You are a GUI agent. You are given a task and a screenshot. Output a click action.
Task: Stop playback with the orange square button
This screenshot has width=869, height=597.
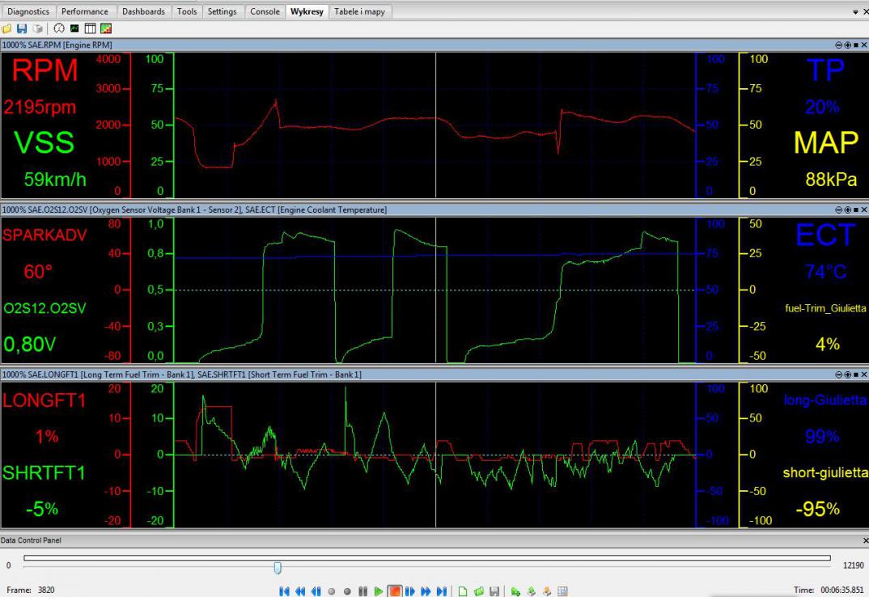(394, 591)
